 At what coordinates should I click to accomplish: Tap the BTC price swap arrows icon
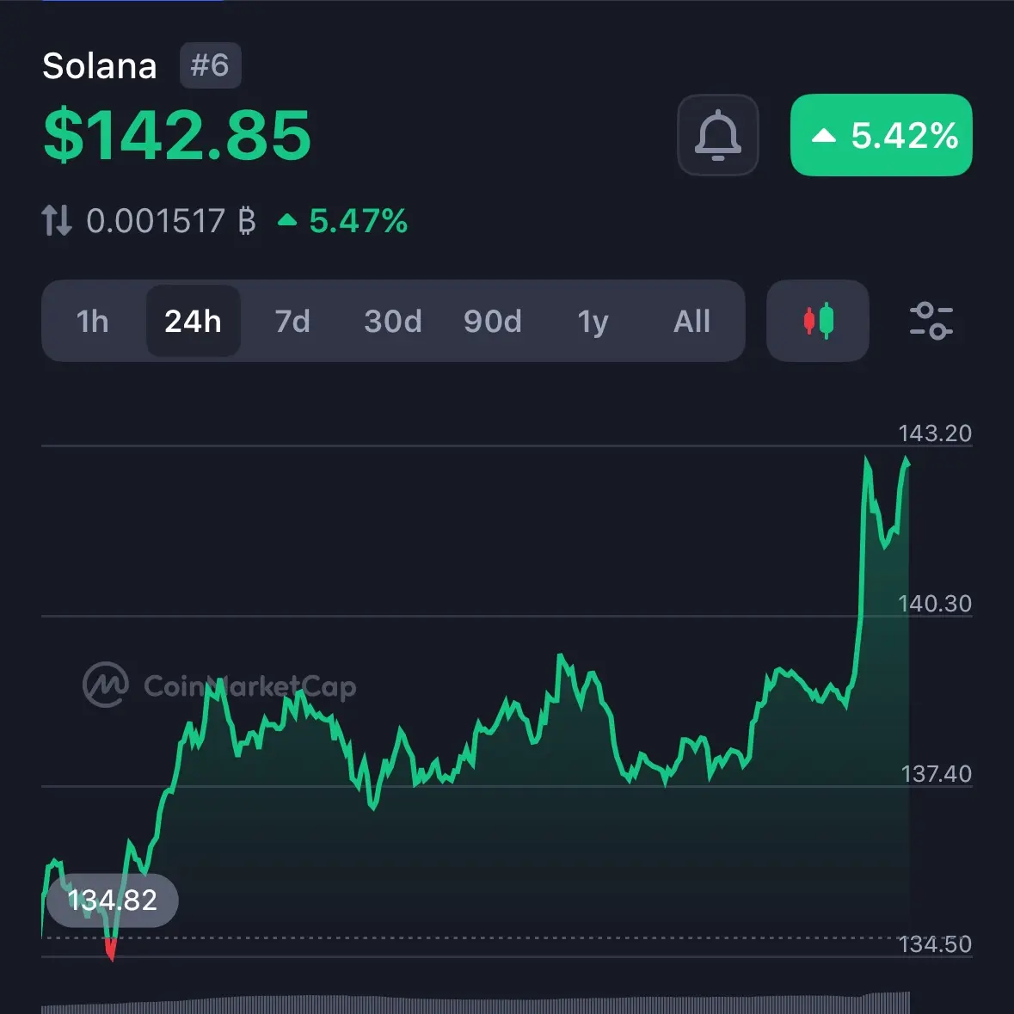pos(56,220)
